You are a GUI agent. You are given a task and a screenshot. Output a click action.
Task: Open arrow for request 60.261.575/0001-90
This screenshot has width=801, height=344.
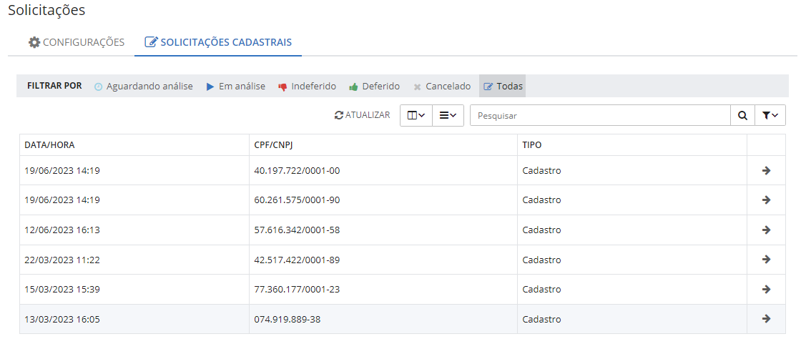[766, 200]
